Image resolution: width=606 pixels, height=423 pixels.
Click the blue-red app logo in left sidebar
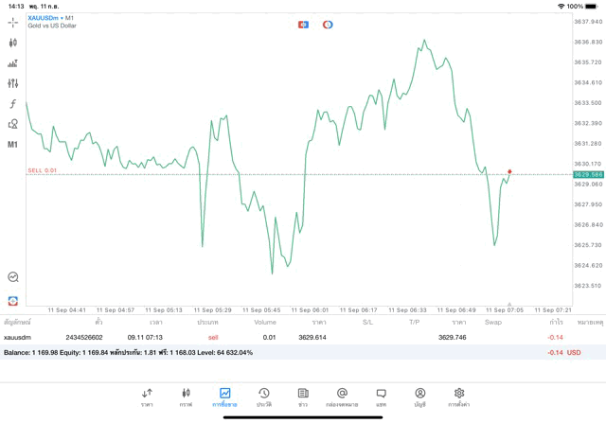(x=13, y=301)
